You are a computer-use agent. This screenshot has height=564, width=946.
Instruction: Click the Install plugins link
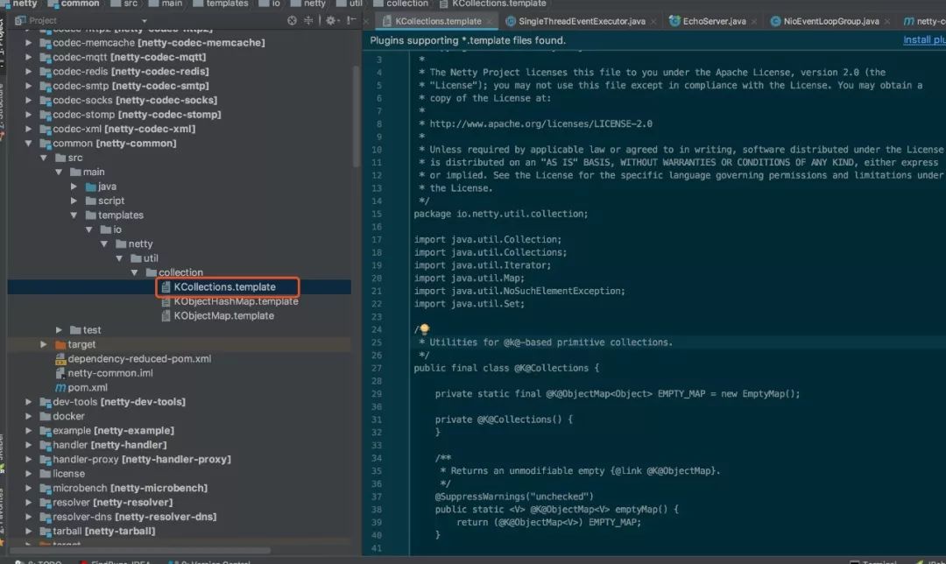(924, 39)
